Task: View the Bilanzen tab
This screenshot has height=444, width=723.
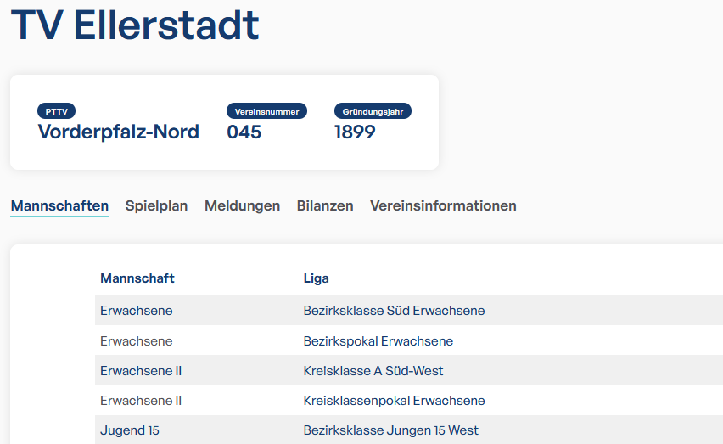Action: [325, 205]
